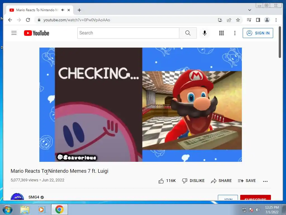Click video title Mario Reacts To Nintendo Memes
This screenshot has width=286, height=215.
coord(59,171)
